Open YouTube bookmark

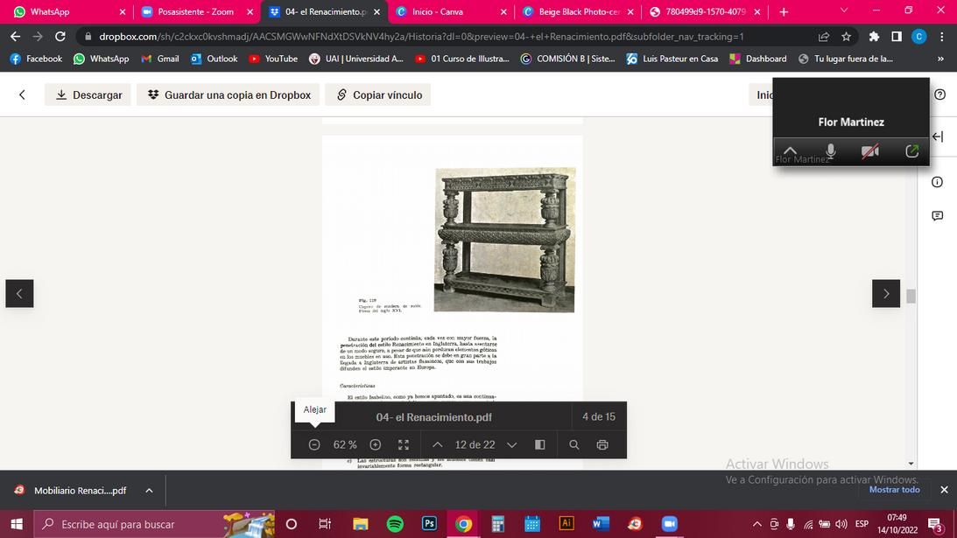(x=273, y=59)
